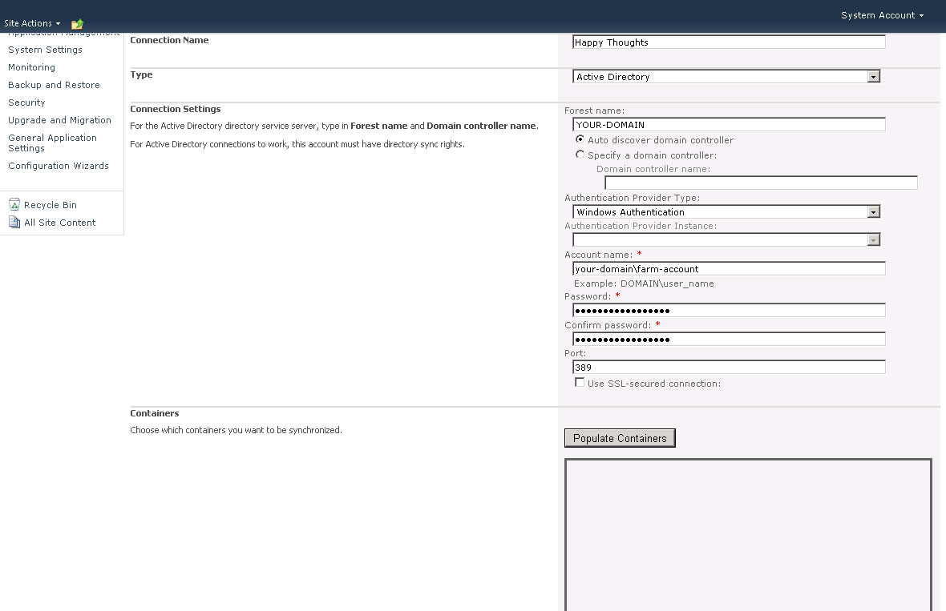Open Upgrade and Migration
The width and height of the screenshot is (946, 611).
(60, 120)
